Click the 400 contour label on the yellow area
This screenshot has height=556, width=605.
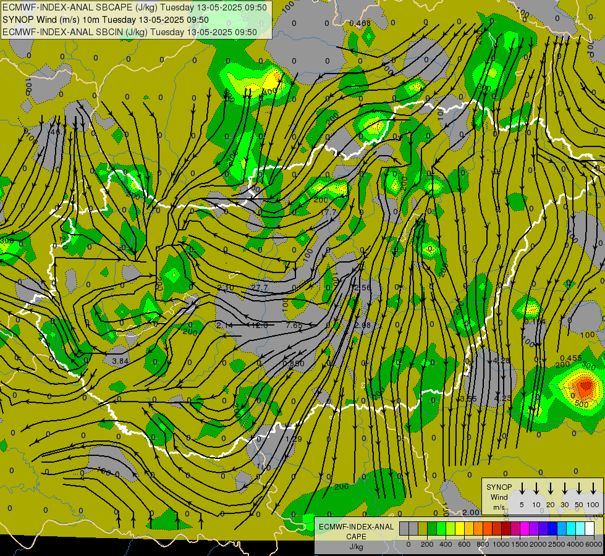tap(269, 92)
